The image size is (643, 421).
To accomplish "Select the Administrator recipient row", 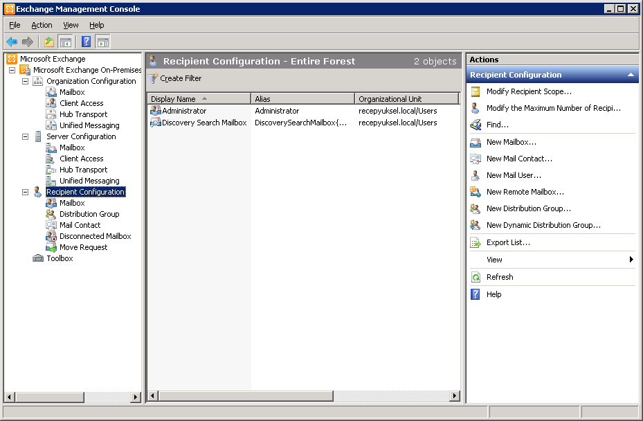I will tap(303, 111).
